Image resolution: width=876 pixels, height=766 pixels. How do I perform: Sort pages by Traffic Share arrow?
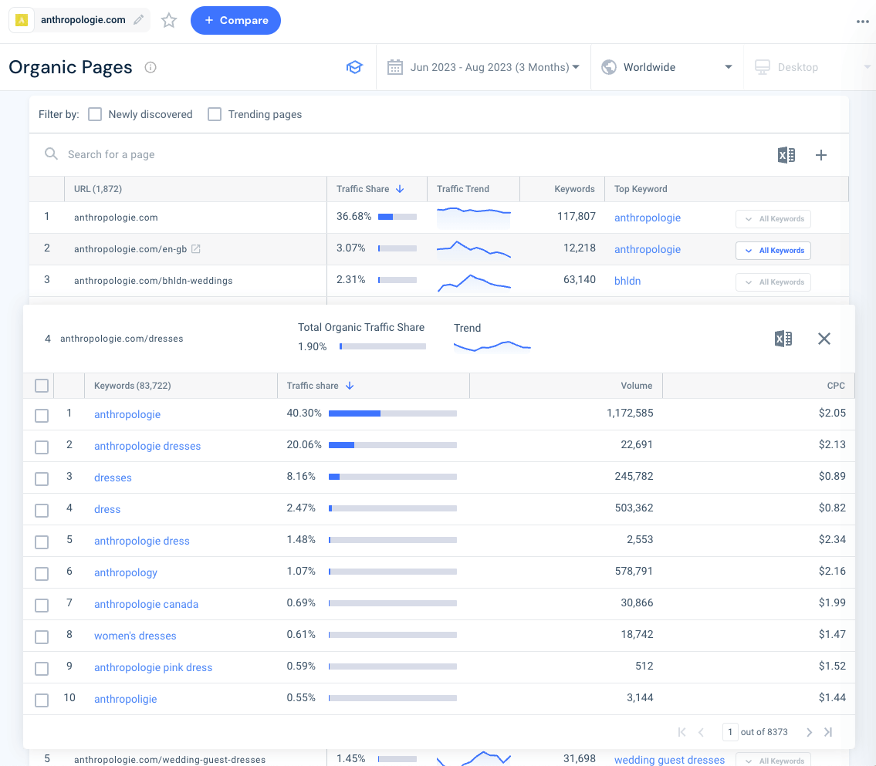400,189
